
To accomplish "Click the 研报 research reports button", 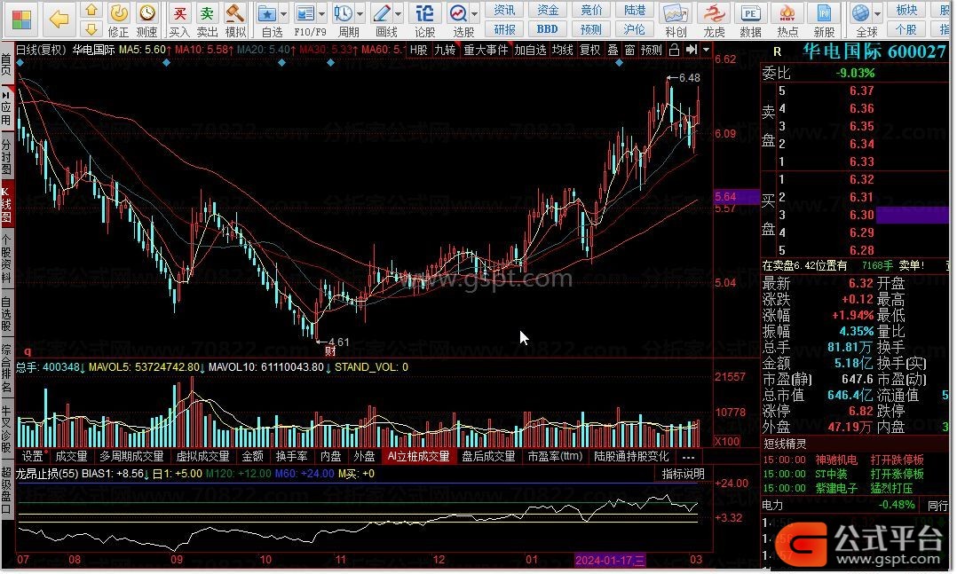I will (x=504, y=28).
